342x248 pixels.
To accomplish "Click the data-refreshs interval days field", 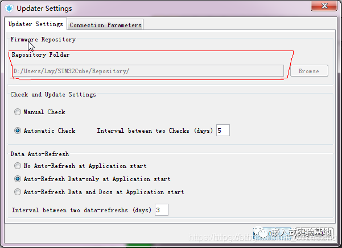I will (x=161, y=210).
